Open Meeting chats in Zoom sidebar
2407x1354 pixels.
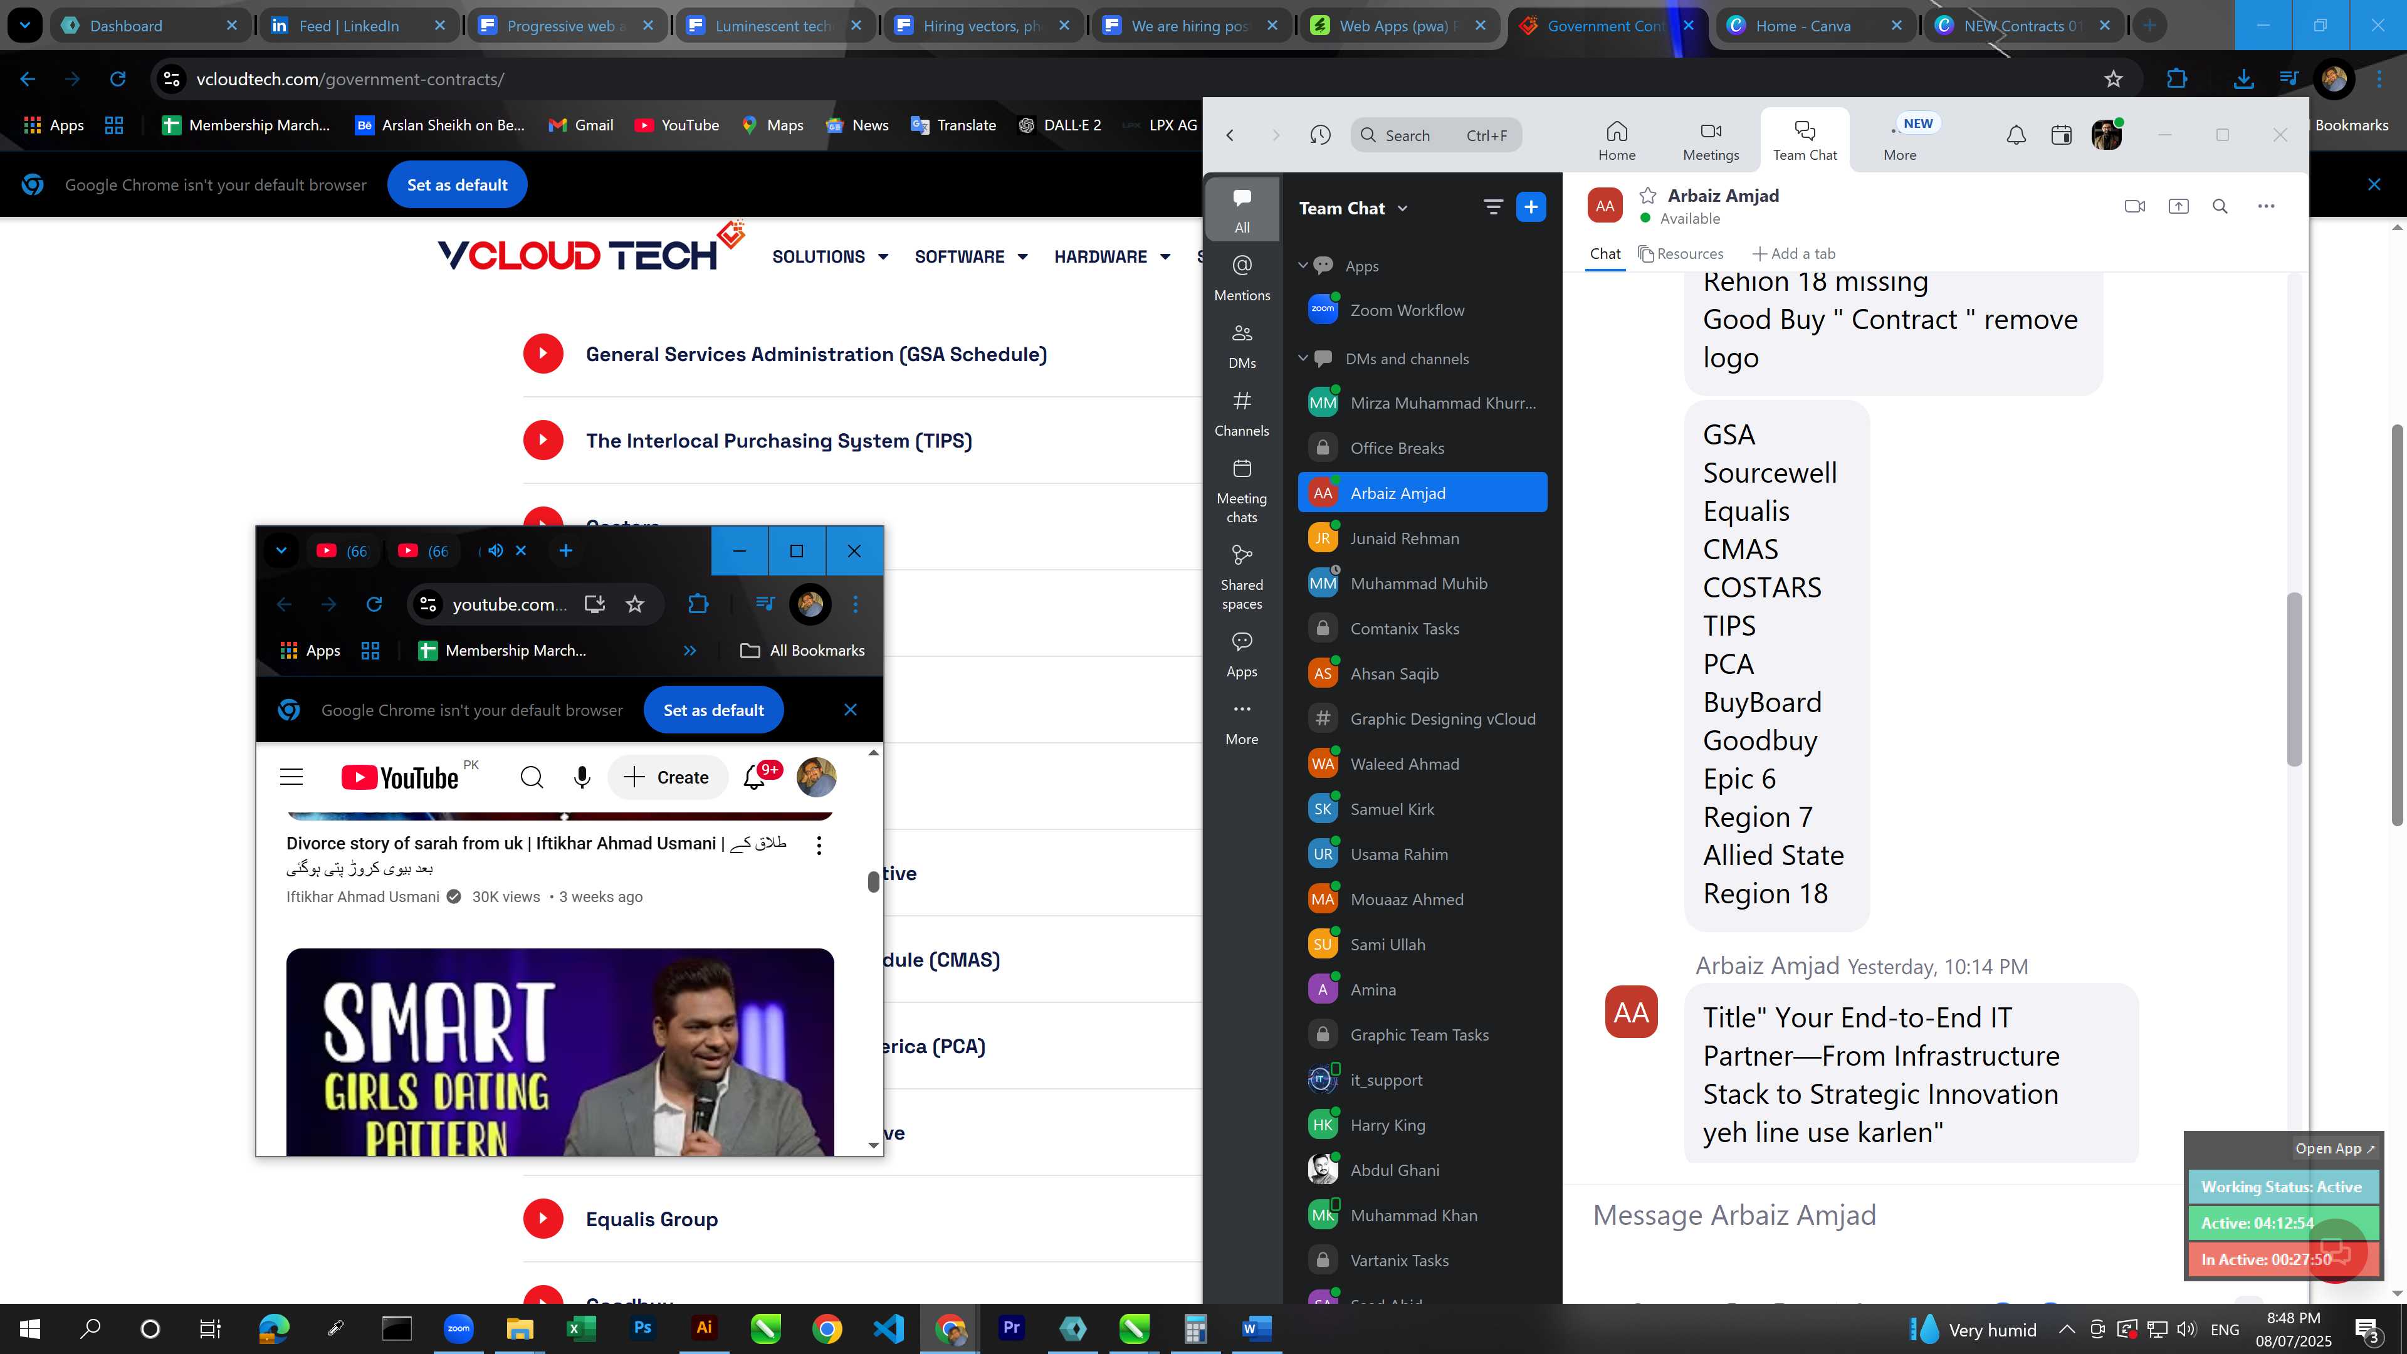click(x=1242, y=491)
